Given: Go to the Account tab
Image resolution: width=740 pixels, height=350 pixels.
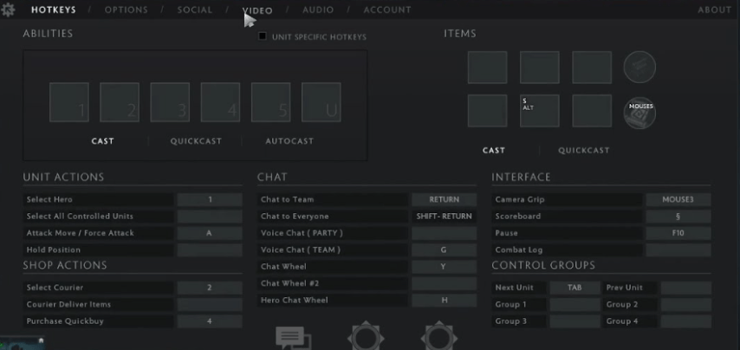Looking at the screenshot, I should point(387,10).
